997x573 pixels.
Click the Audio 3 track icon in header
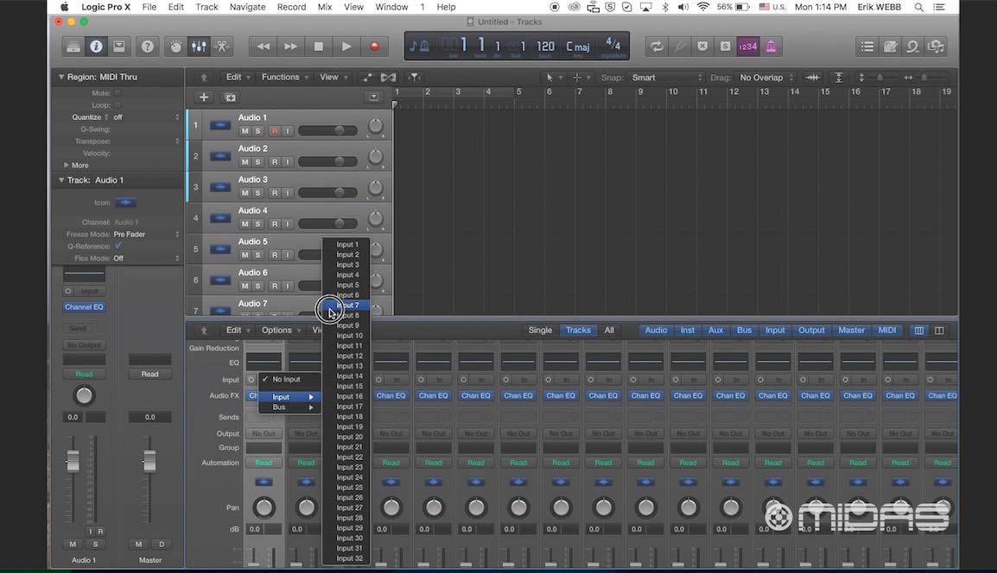pyautogui.click(x=220, y=187)
